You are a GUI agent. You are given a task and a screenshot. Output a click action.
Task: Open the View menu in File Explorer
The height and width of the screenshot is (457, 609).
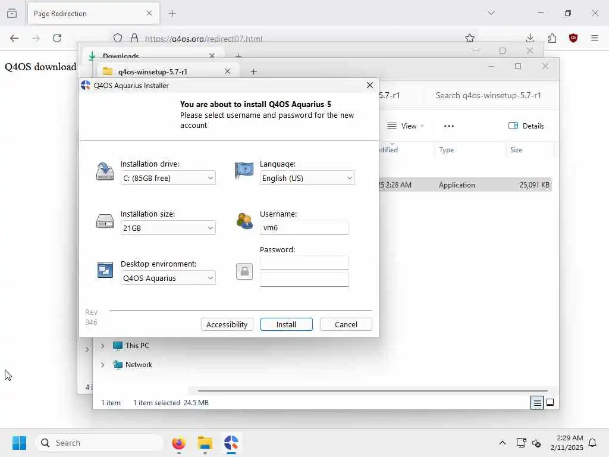(x=406, y=126)
